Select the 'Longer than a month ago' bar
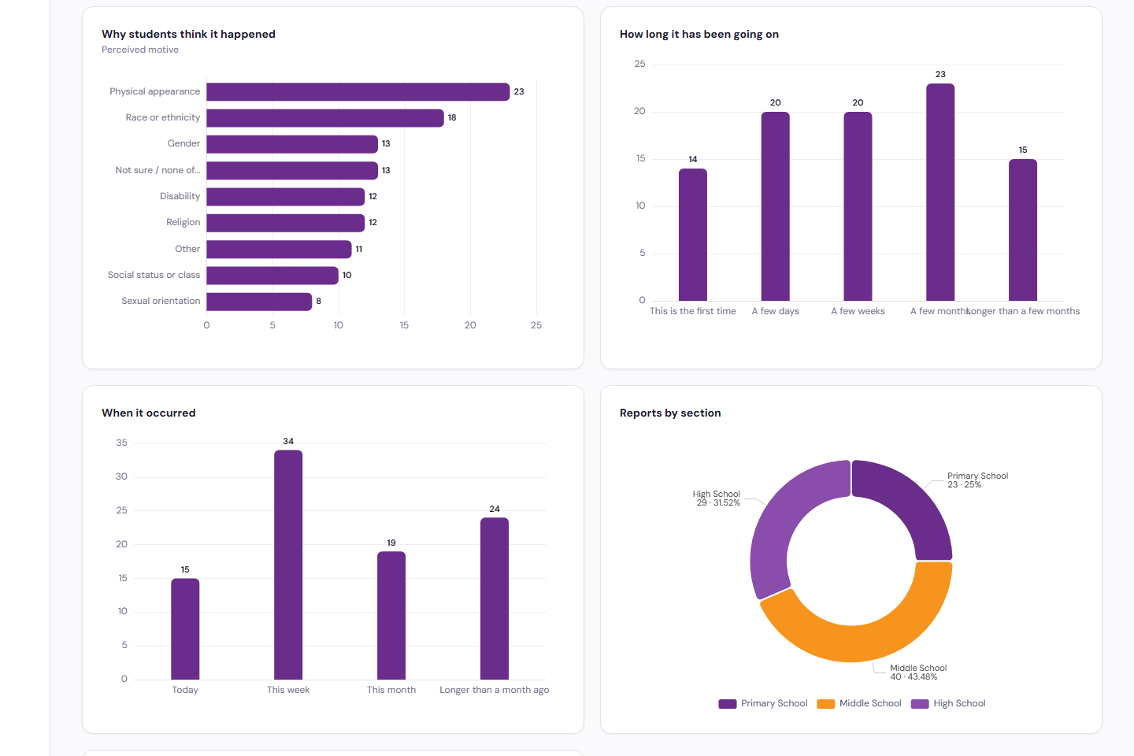The width and height of the screenshot is (1134, 756). coord(495,598)
